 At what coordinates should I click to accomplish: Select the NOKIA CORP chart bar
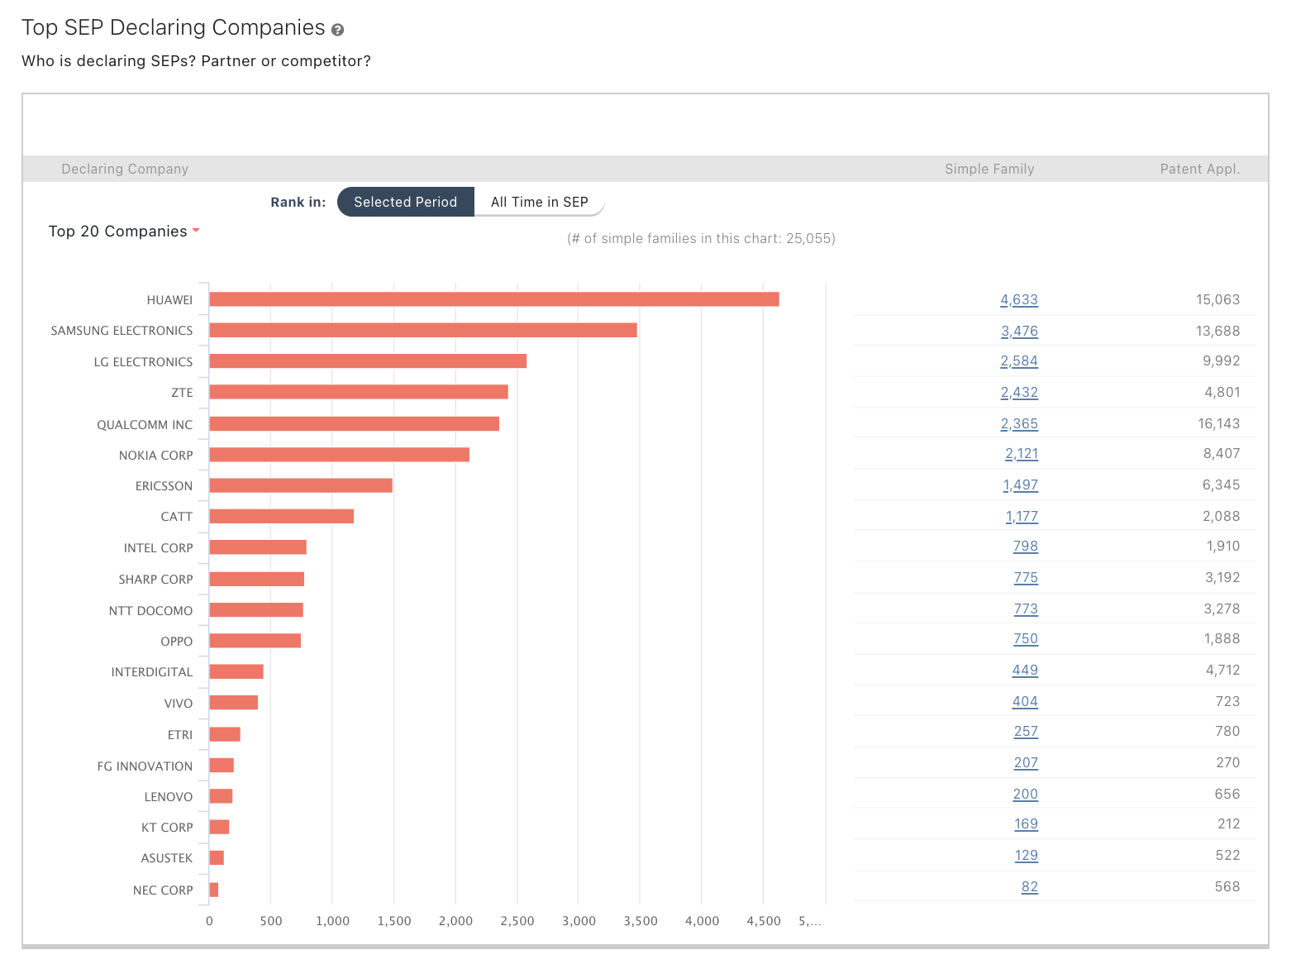340,455
